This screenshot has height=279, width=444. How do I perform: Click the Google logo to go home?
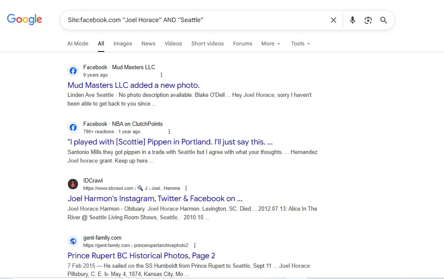click(x=24, y=19)
